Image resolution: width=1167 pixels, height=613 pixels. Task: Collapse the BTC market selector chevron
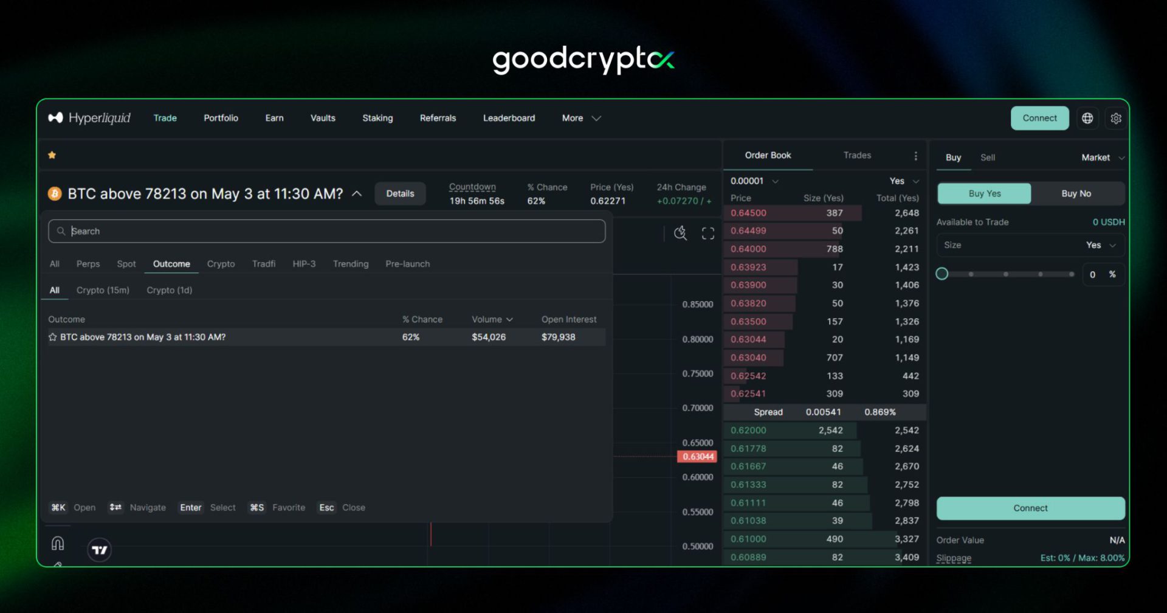click(357, 193)
